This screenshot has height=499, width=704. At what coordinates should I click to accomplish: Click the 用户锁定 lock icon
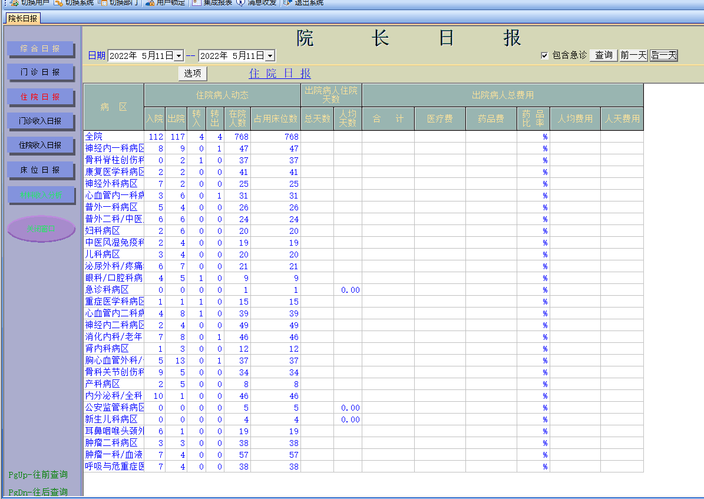click(x=150, y=3)
